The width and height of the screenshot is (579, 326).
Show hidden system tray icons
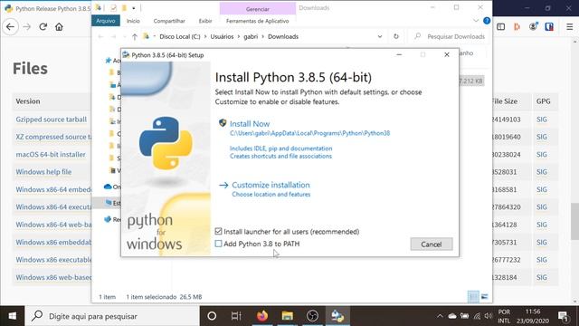click(x=440, y=316)
